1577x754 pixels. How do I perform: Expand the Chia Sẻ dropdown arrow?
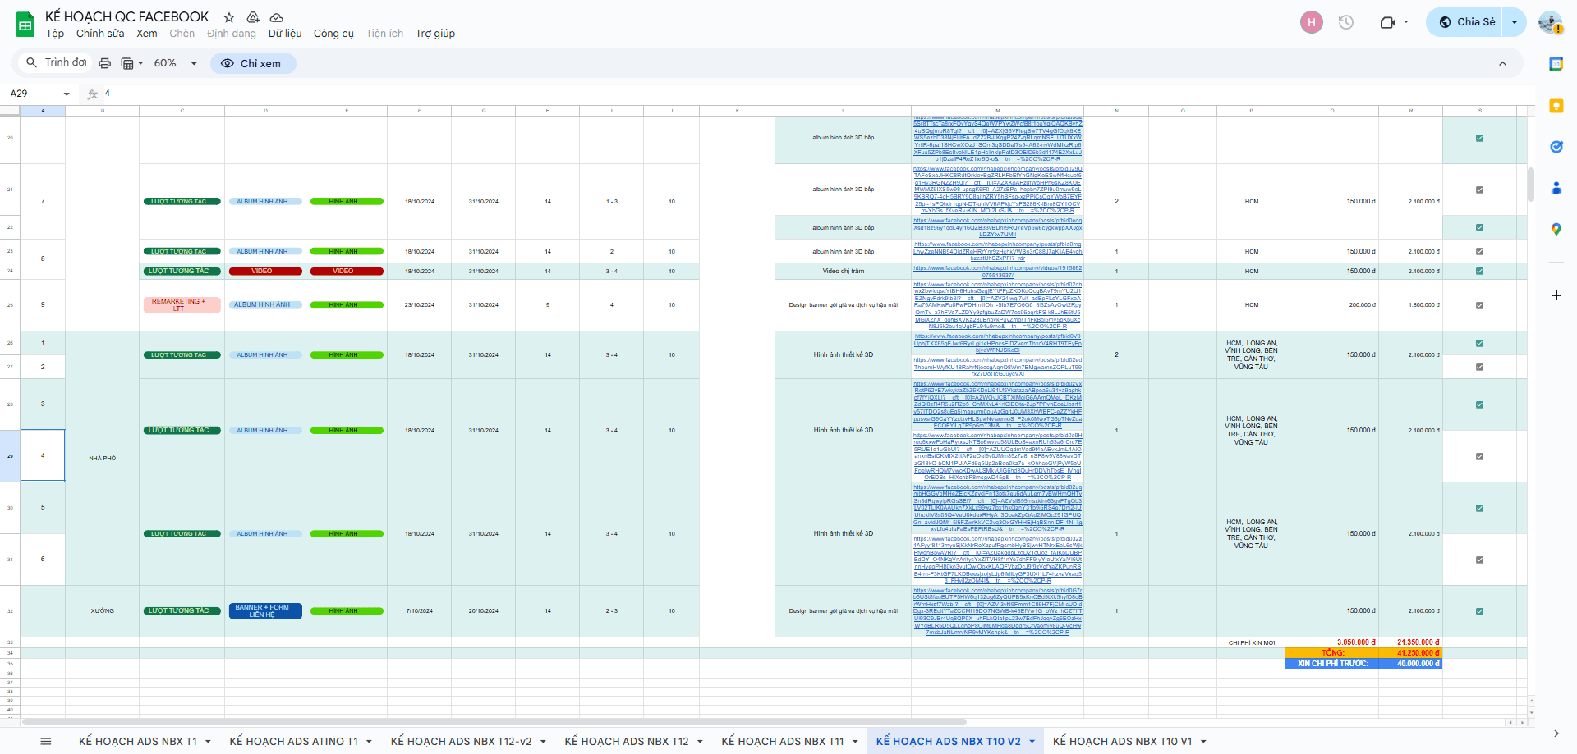(1515, 22)
